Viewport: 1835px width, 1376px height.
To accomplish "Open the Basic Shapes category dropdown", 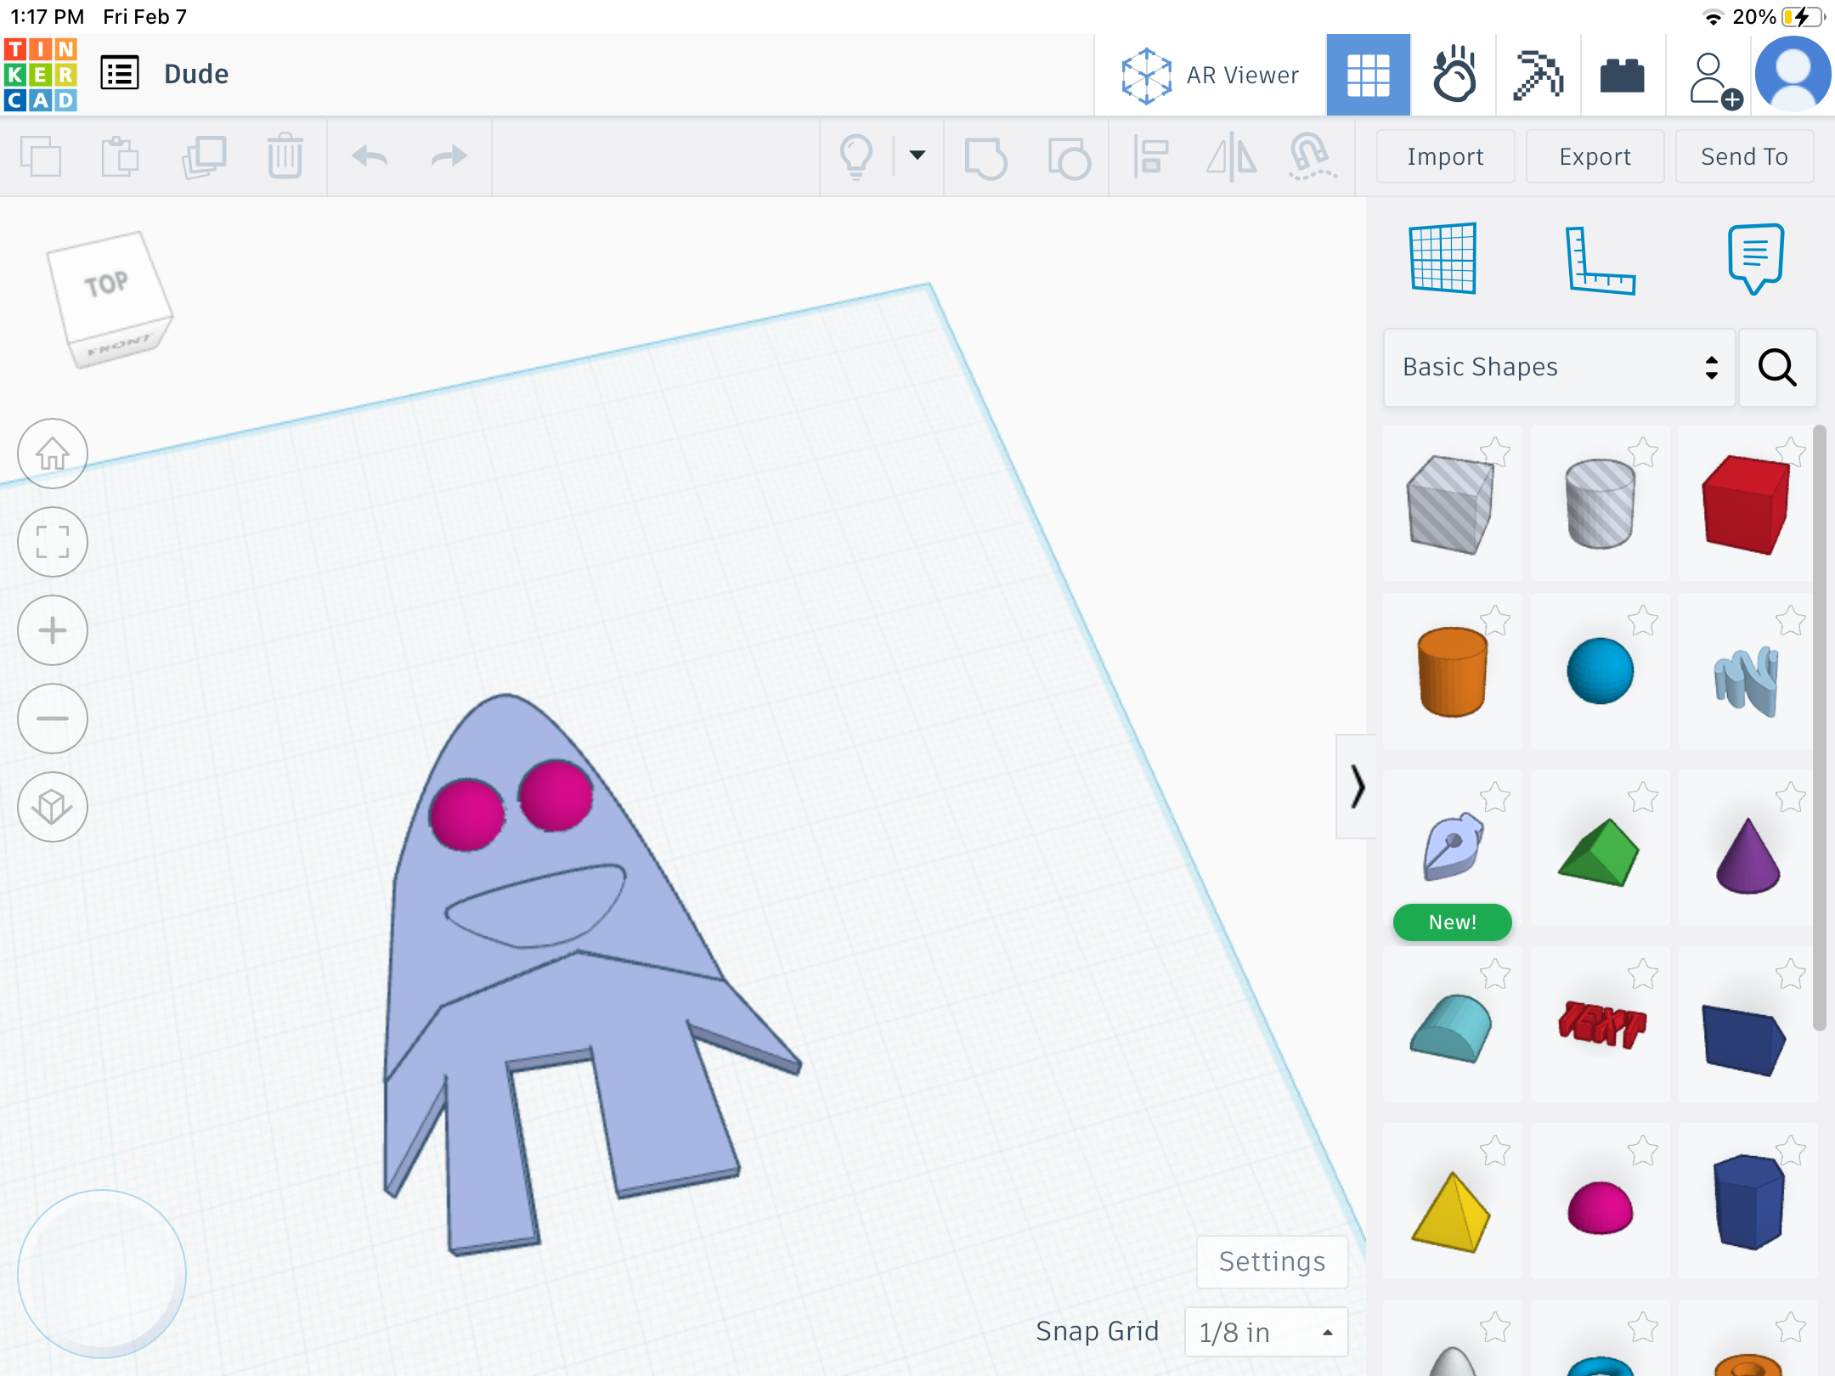I will pyautogui.click(x=1559, y=367).
